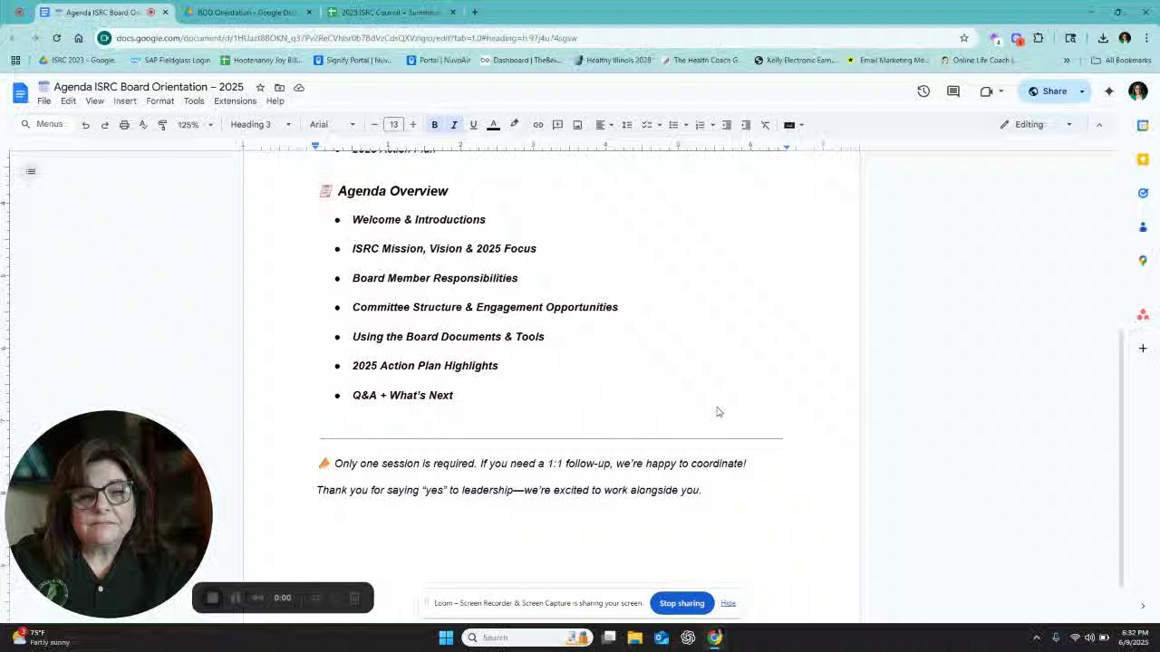This screenshot has width=1160, height=652.
Task: Switch to 2025 ISRC Council spreadsheet tab
Action: point(391,13)
